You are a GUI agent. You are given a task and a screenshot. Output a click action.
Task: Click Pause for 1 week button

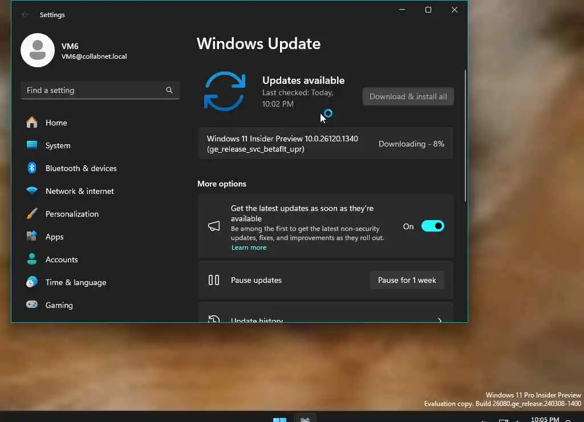407,280
